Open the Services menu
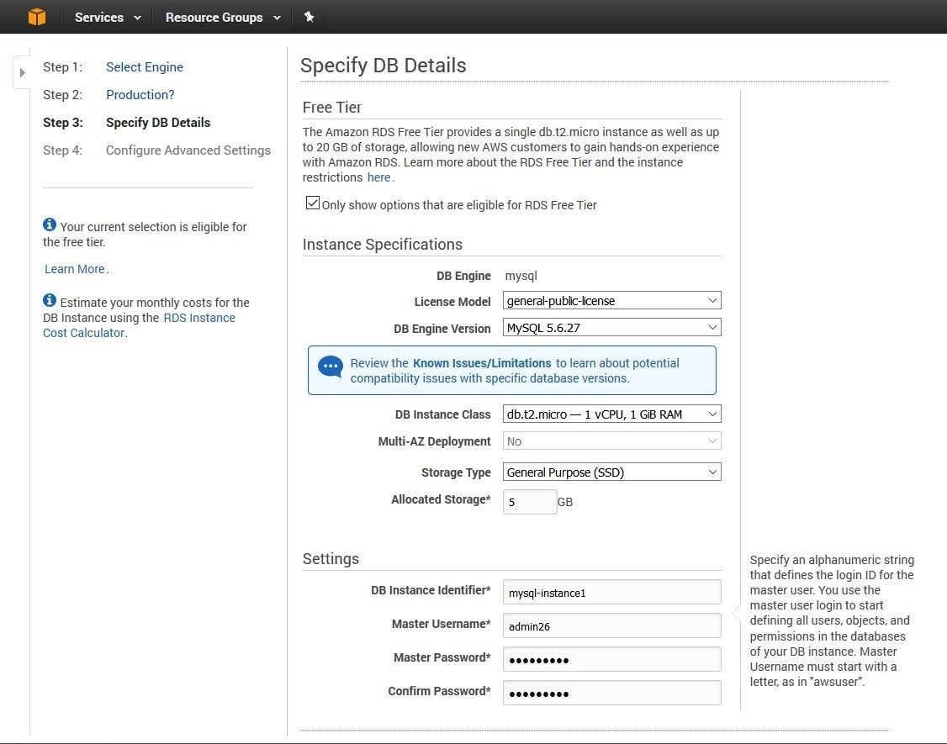 click(108, 18)
